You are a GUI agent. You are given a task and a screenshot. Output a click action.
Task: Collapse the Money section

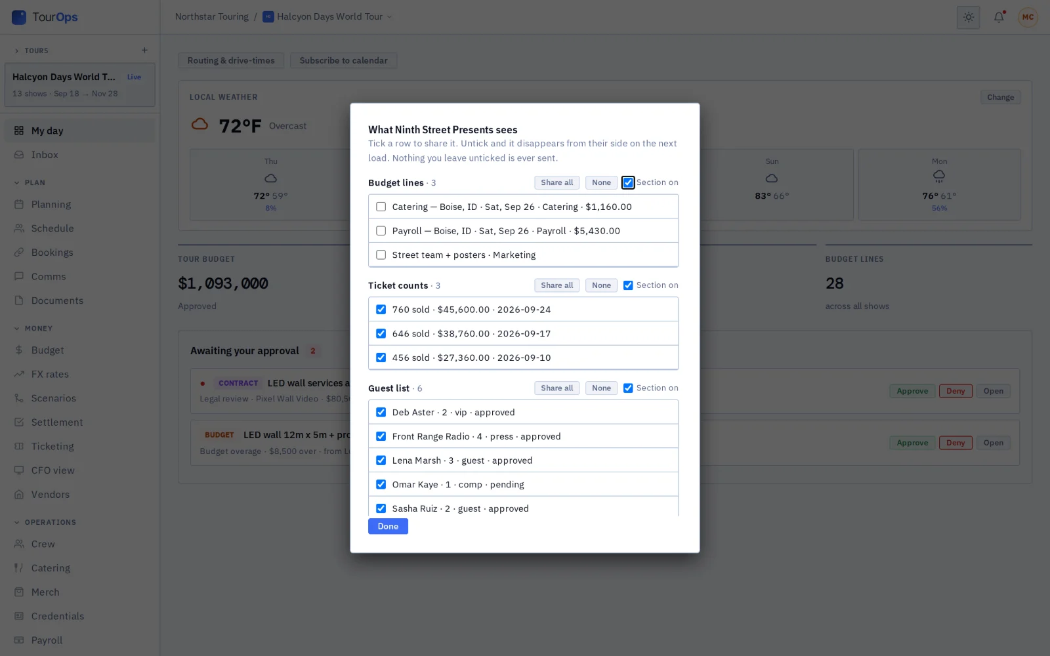16,329
